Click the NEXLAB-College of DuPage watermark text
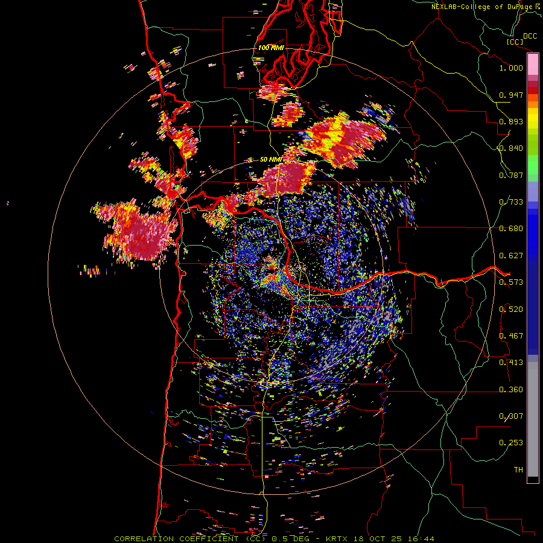Screen dimensions: 543x543 (x=484, y=7)
